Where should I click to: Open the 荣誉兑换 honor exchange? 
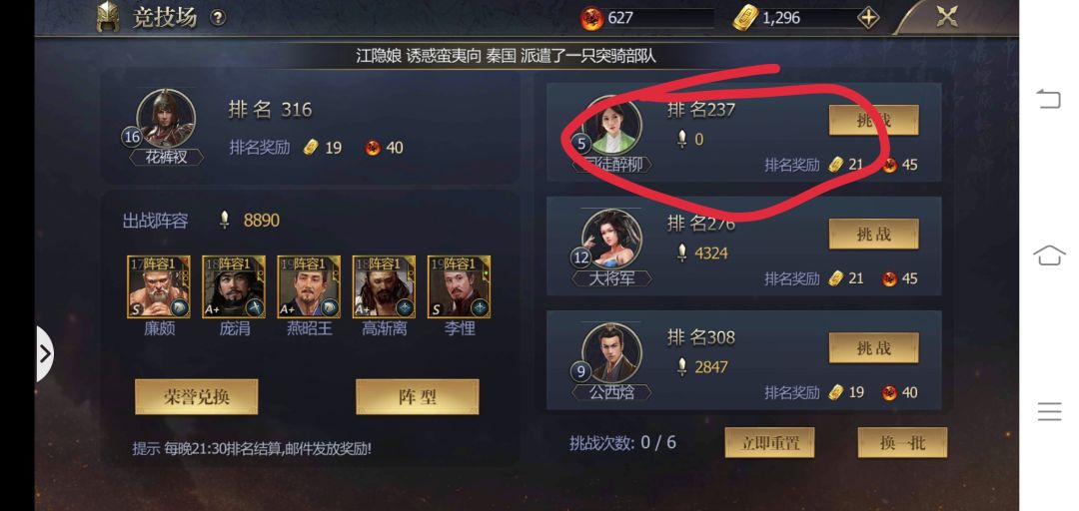(x=196, y=397)
